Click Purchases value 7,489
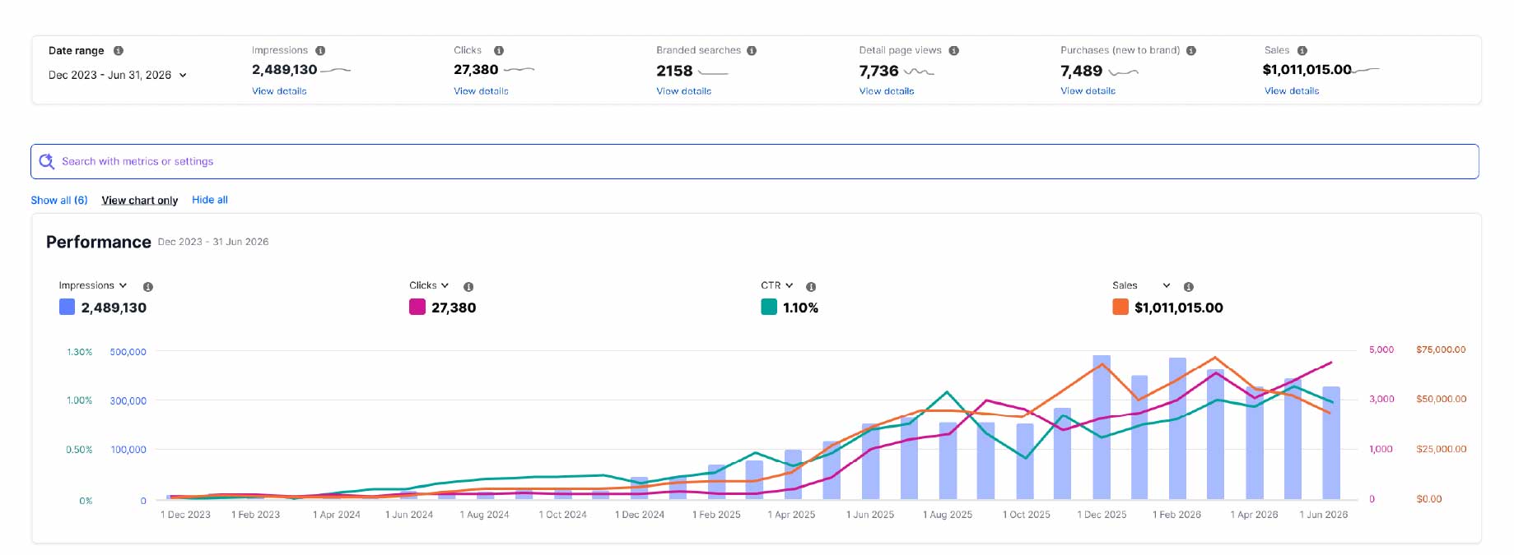Screen dimensions: 1514x555 pyautogui.click(x=1081, y=71)
